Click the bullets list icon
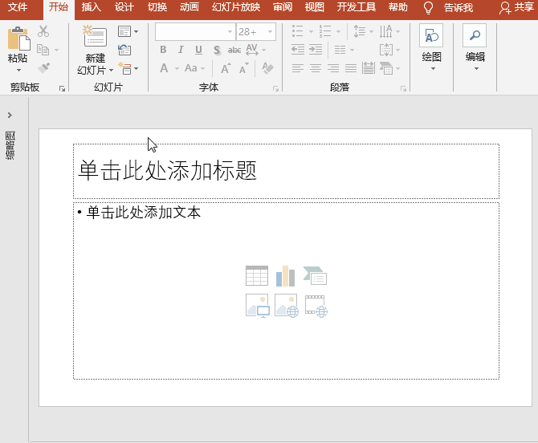 297,31
